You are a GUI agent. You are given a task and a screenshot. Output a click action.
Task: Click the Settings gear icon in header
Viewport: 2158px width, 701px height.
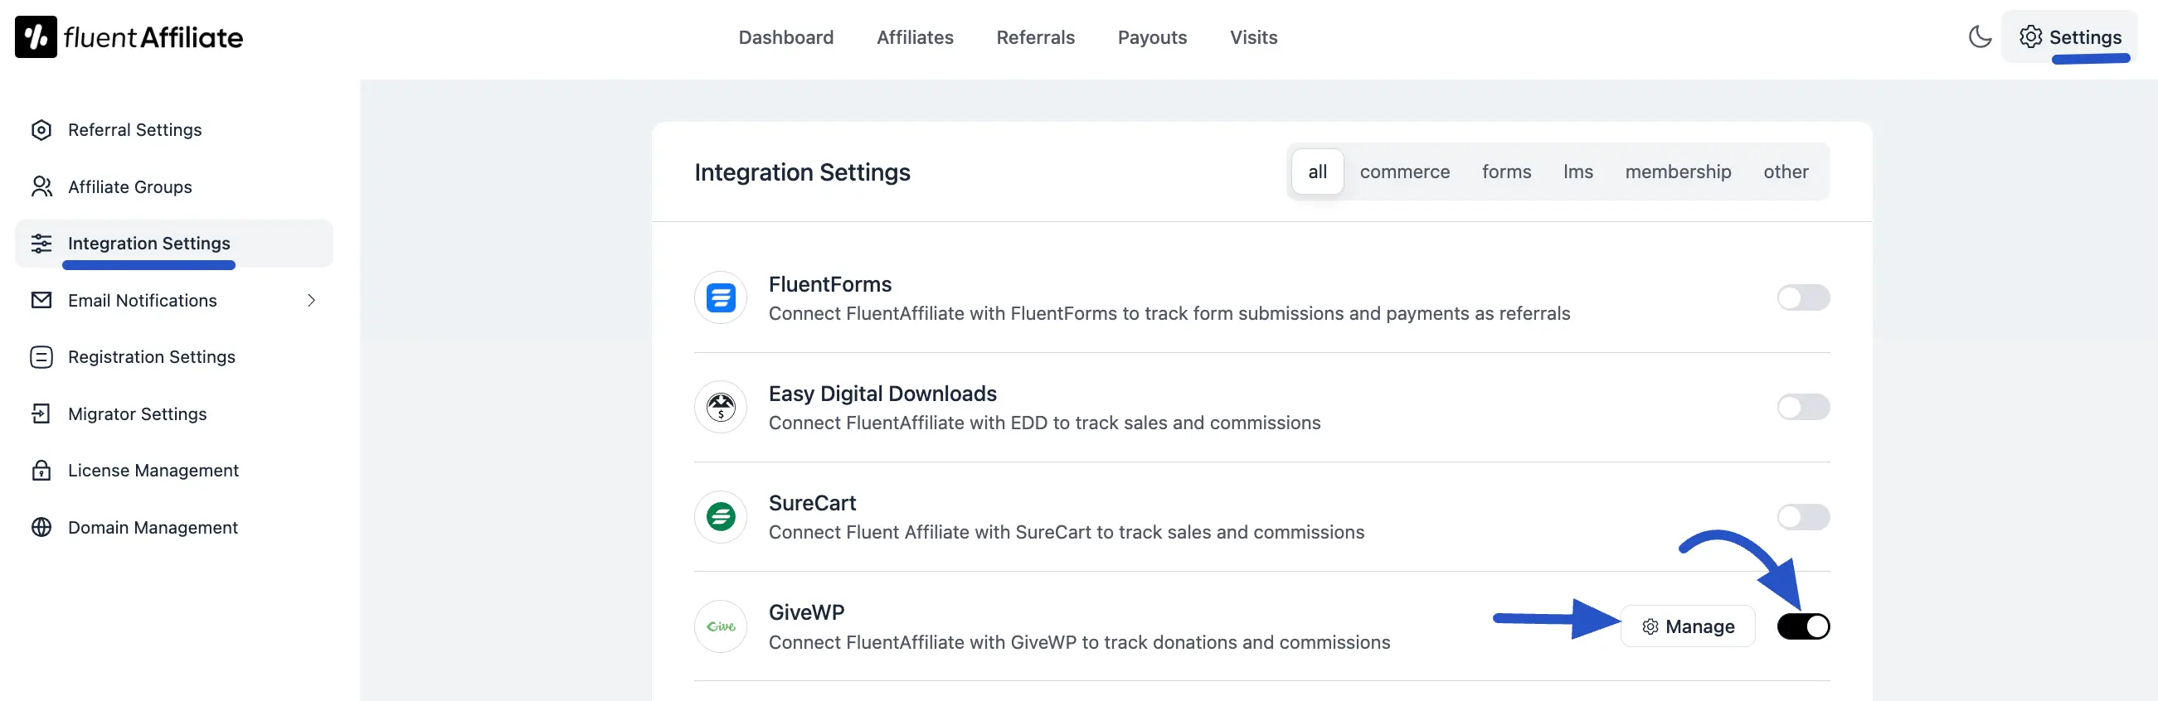point(2029,36)
